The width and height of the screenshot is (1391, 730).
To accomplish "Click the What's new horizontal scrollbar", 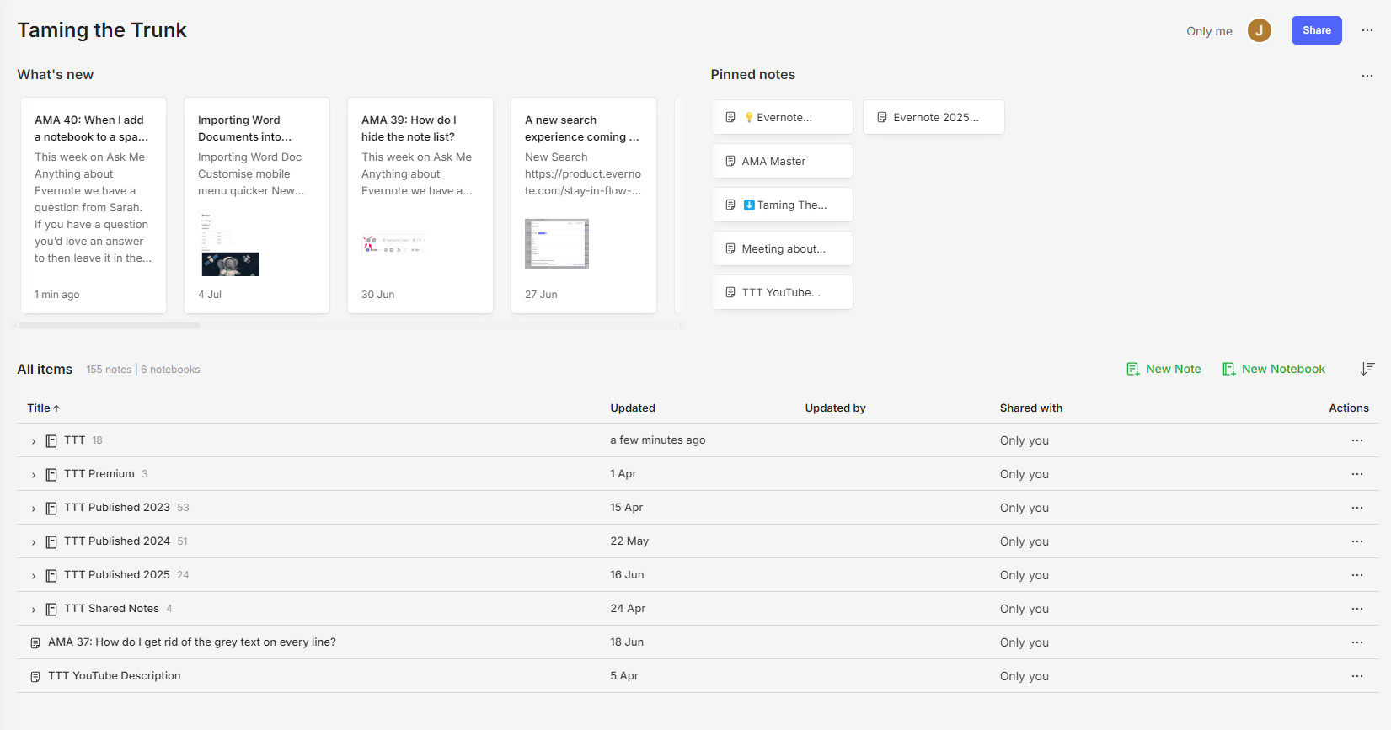I will (x=110, y=325).
